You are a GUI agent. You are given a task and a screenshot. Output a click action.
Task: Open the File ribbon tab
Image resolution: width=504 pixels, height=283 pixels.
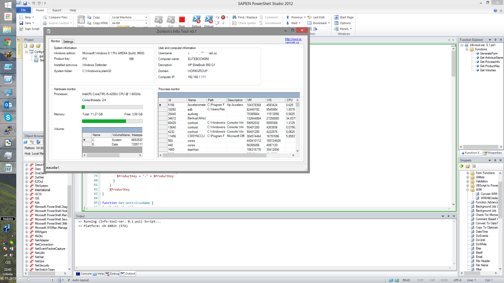click(x=23, y=10)
